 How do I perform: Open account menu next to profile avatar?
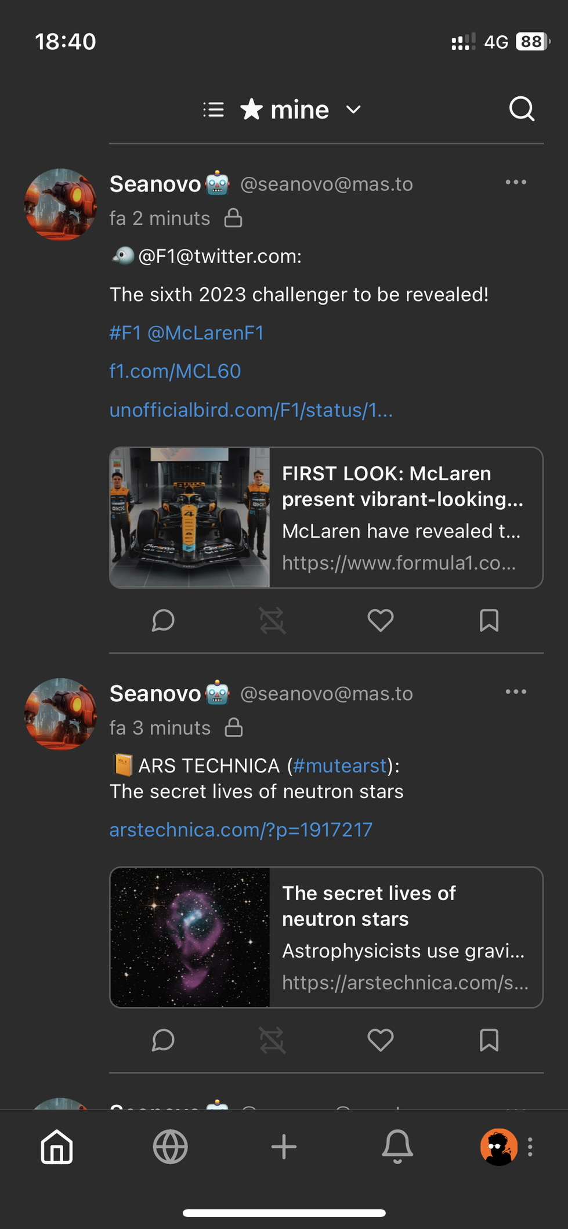[x=530, y=1147]
